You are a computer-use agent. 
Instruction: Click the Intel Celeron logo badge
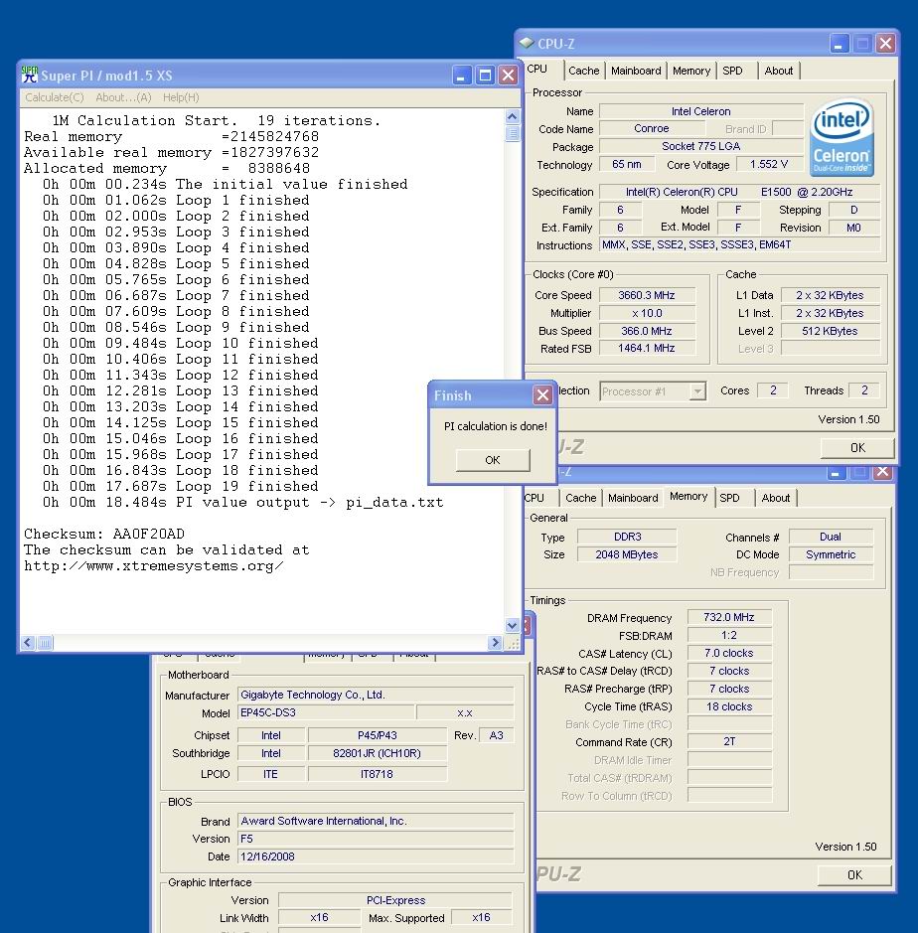coord(841,137)
